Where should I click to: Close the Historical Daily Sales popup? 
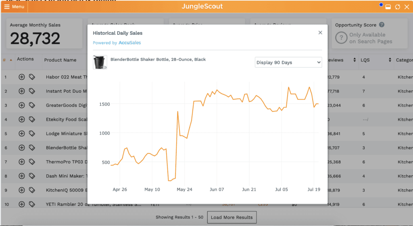[320, 33]
